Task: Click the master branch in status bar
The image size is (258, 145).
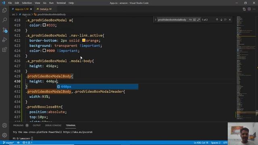Action: point(8,143)
